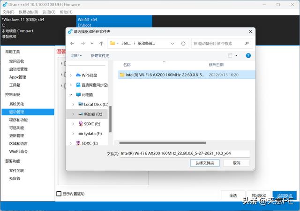Click 新建文件夹 button

click(x=100, y=55)
